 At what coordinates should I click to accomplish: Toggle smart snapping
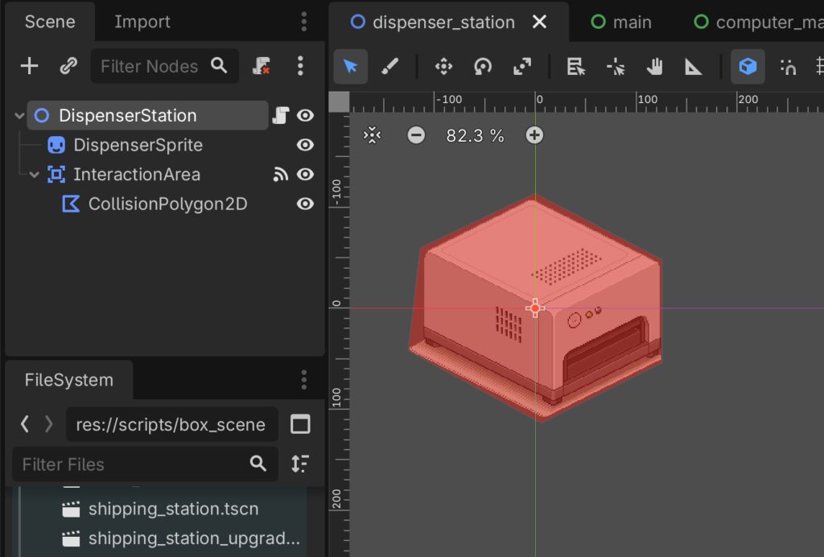[788, 67]
